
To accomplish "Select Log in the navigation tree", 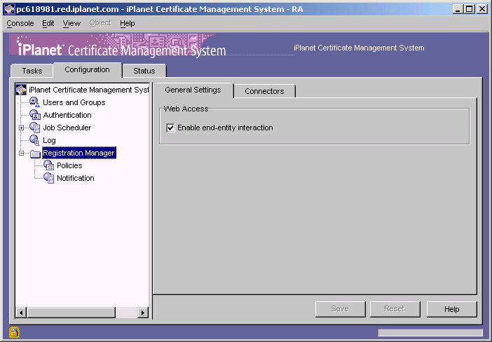I will tap(49, 141).
